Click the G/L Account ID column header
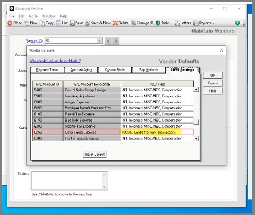The height and width of the screenshot is (215, 255). (x=48, y=84)
